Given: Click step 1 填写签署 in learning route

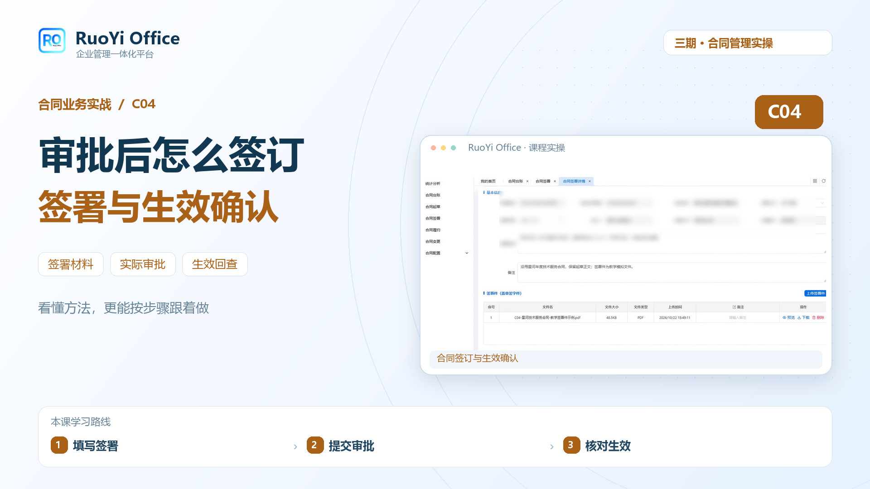Looking at the screenshot, I should coord(85,446).
